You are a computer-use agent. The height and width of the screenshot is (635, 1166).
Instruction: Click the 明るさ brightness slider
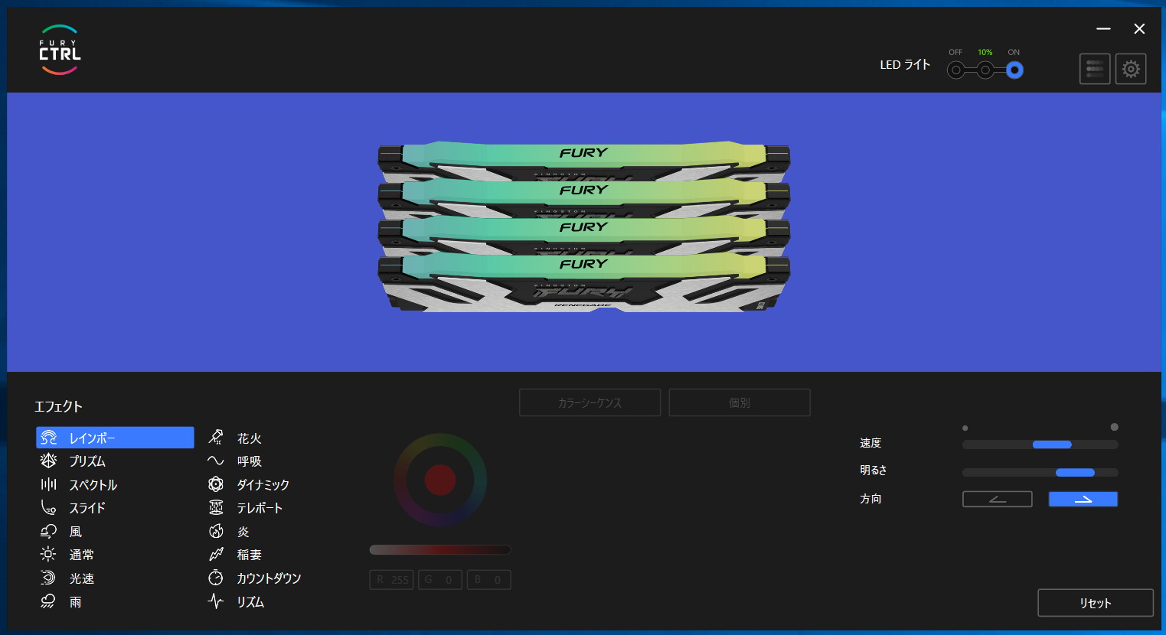coord(1040,472)
